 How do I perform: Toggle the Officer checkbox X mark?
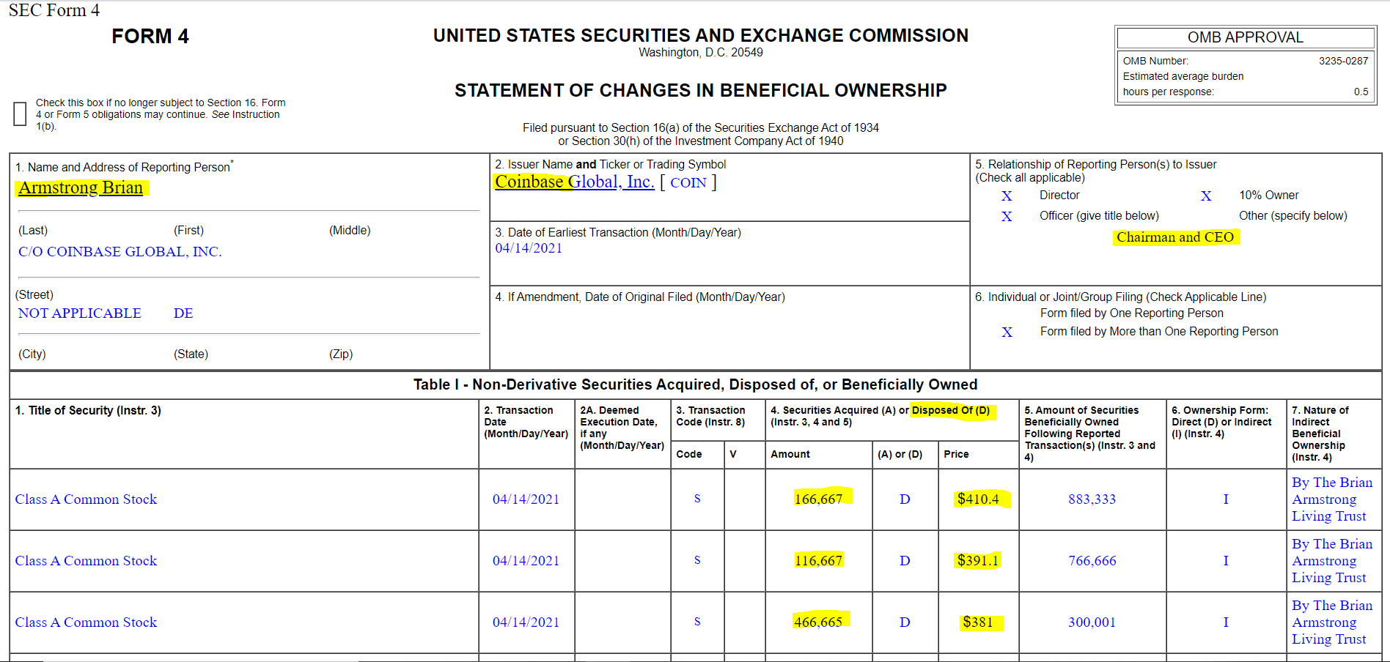pyautogui.click(x=1007, y=216)
